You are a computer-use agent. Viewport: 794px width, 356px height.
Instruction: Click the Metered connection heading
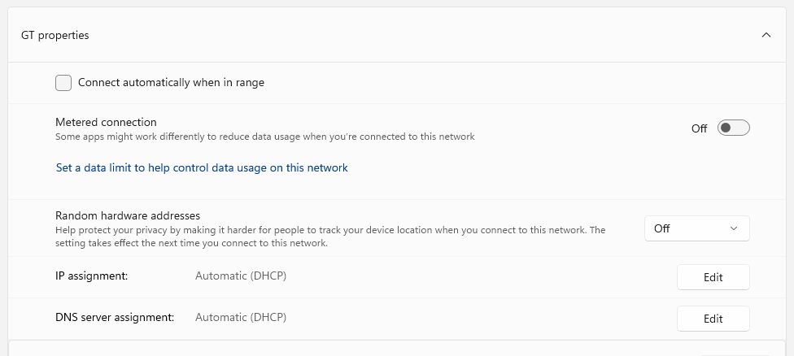pyautogui.click(x=106, y=122)
